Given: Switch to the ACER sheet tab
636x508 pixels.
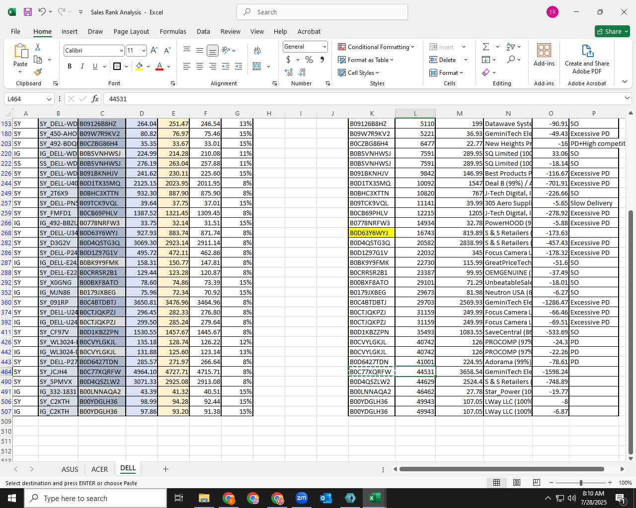Looking at the screenshot, I should [x=99, y=469].
